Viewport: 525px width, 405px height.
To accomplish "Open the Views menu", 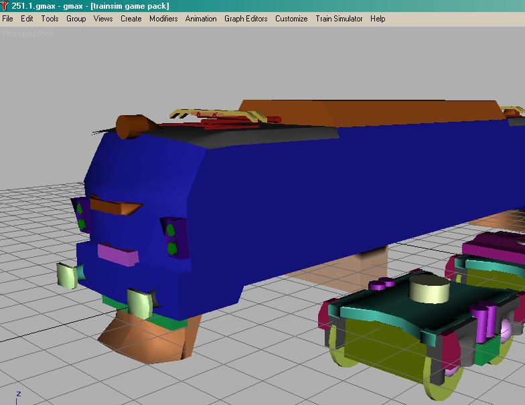I will tap(103, 19).
